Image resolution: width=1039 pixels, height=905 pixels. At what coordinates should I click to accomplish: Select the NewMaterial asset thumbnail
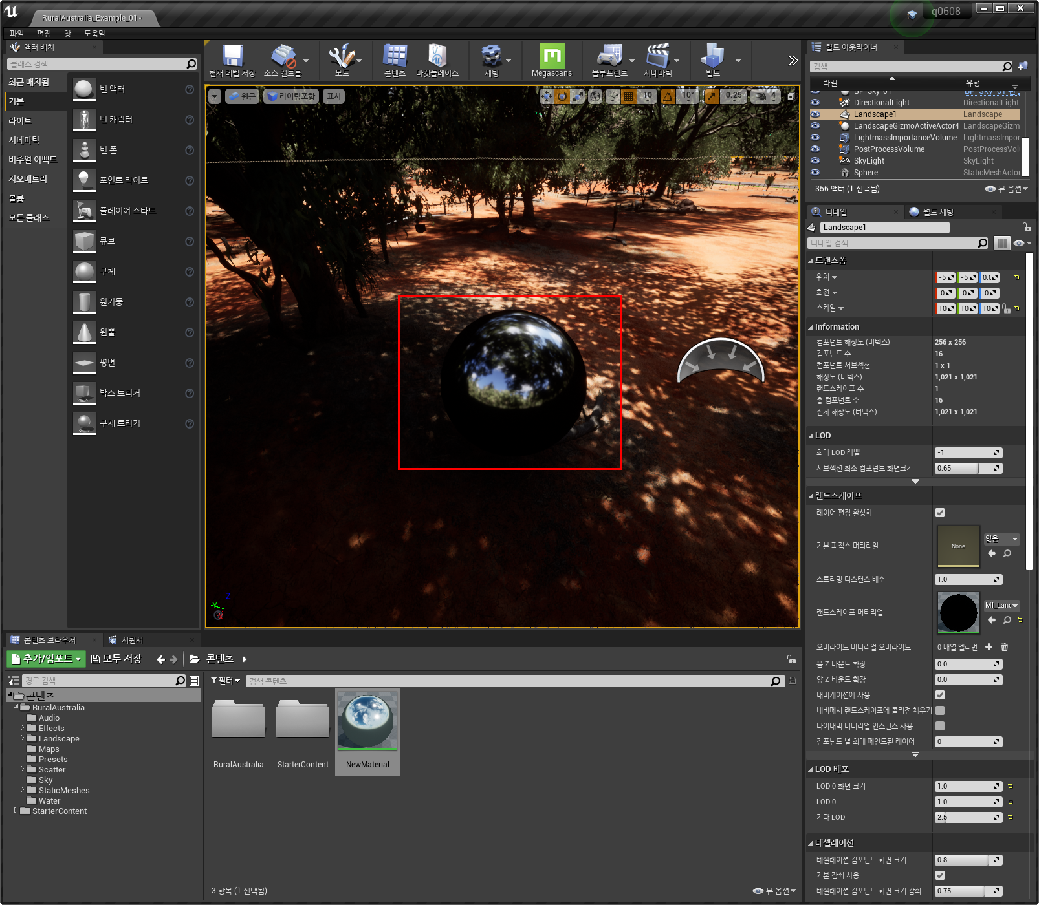pos(367,721)
